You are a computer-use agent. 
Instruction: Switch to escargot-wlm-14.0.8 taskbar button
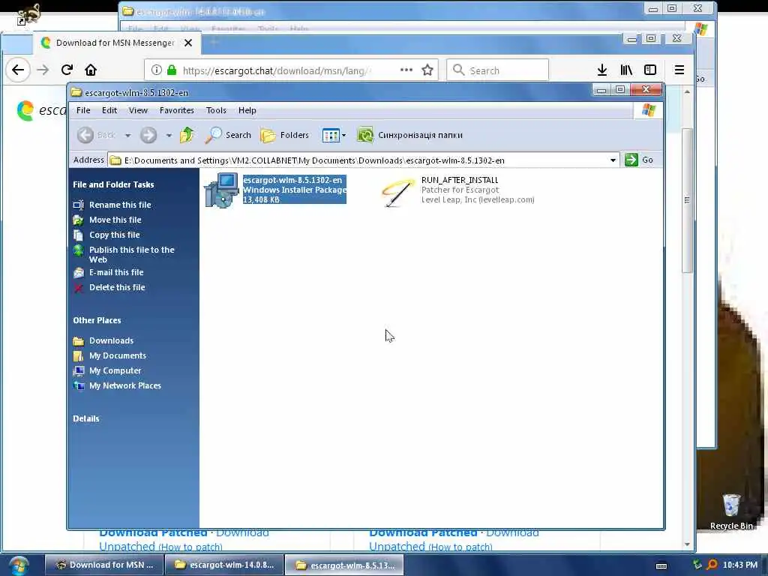(224, 565)
